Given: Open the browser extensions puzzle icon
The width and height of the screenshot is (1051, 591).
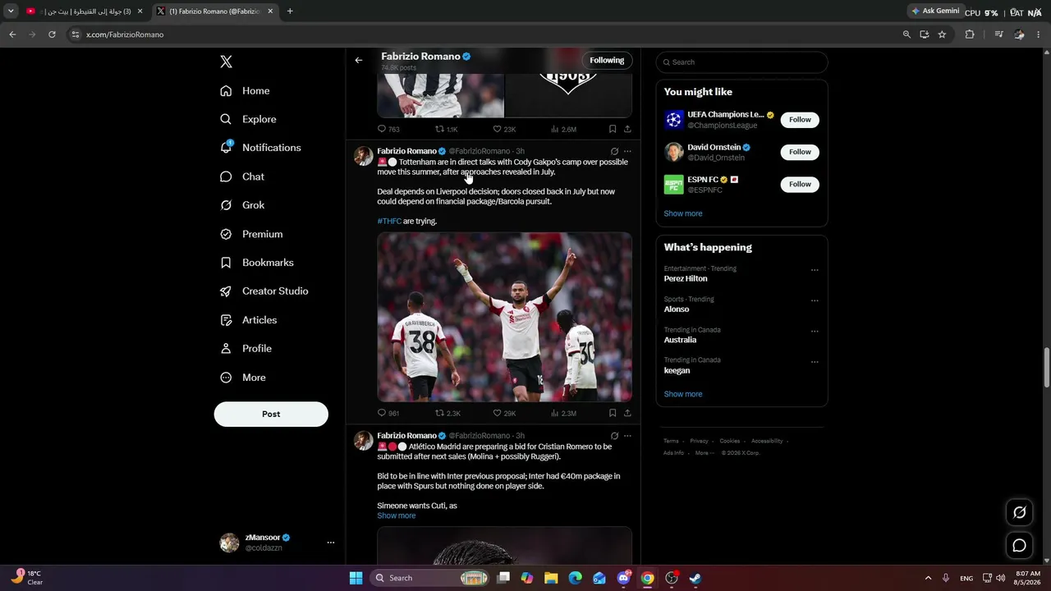Looking at the screenshot, I should pos(970,34).
